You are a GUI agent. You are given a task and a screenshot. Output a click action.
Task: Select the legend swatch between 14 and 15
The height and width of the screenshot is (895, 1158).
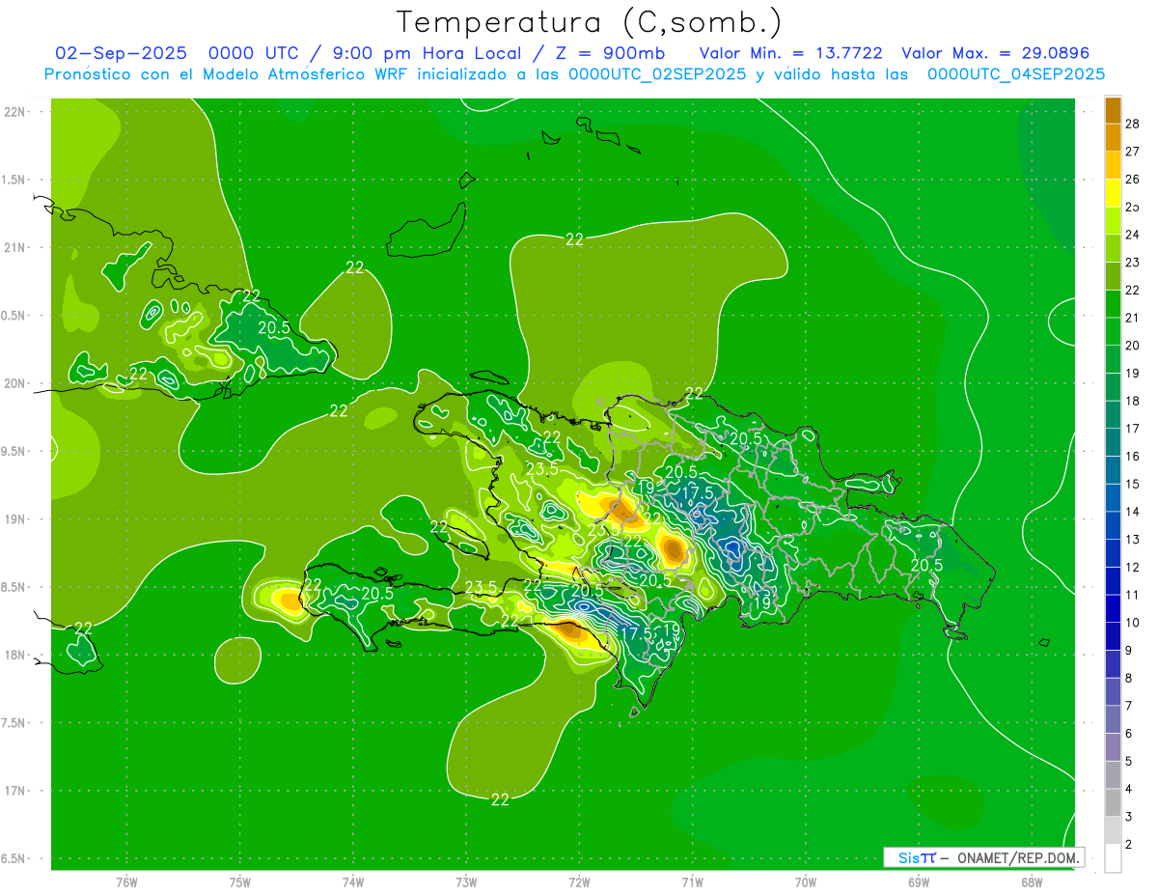[1113, 497]
